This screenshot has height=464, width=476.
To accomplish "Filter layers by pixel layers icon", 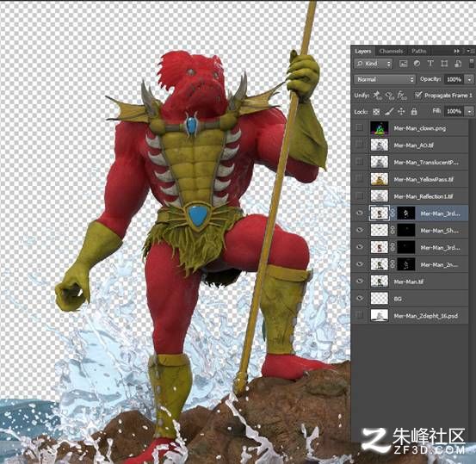I will [x=403, y=64].
